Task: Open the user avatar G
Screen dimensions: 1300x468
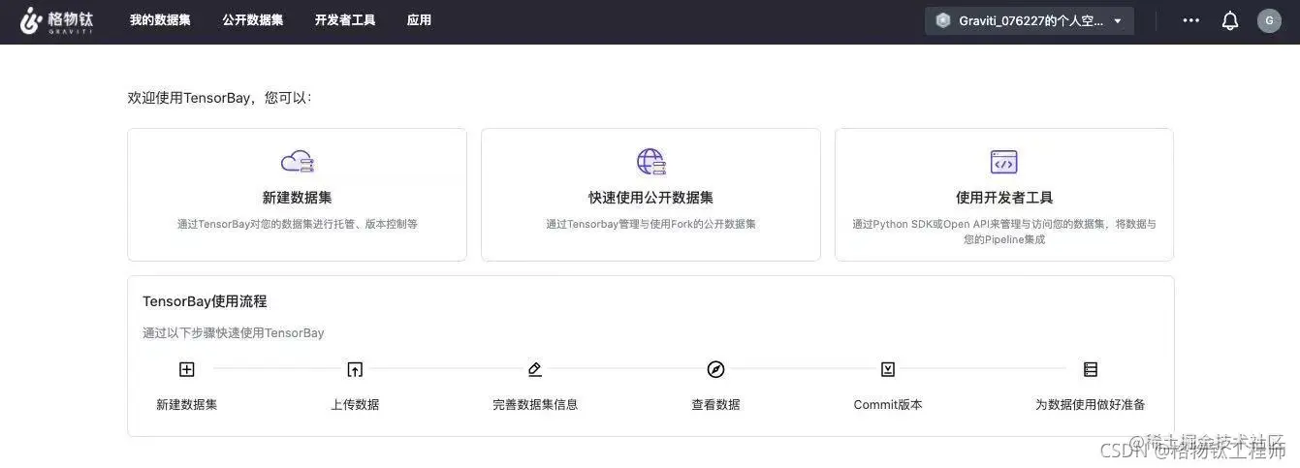Action: pos(1269,20)
